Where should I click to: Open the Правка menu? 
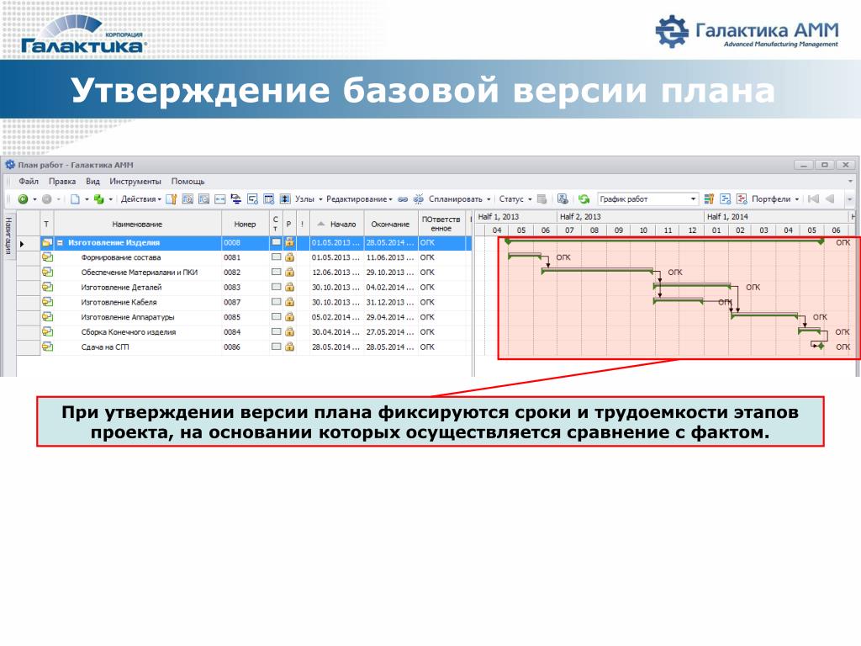pos(62,182)
